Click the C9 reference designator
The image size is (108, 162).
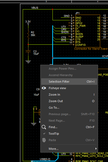tap(38, 89)
